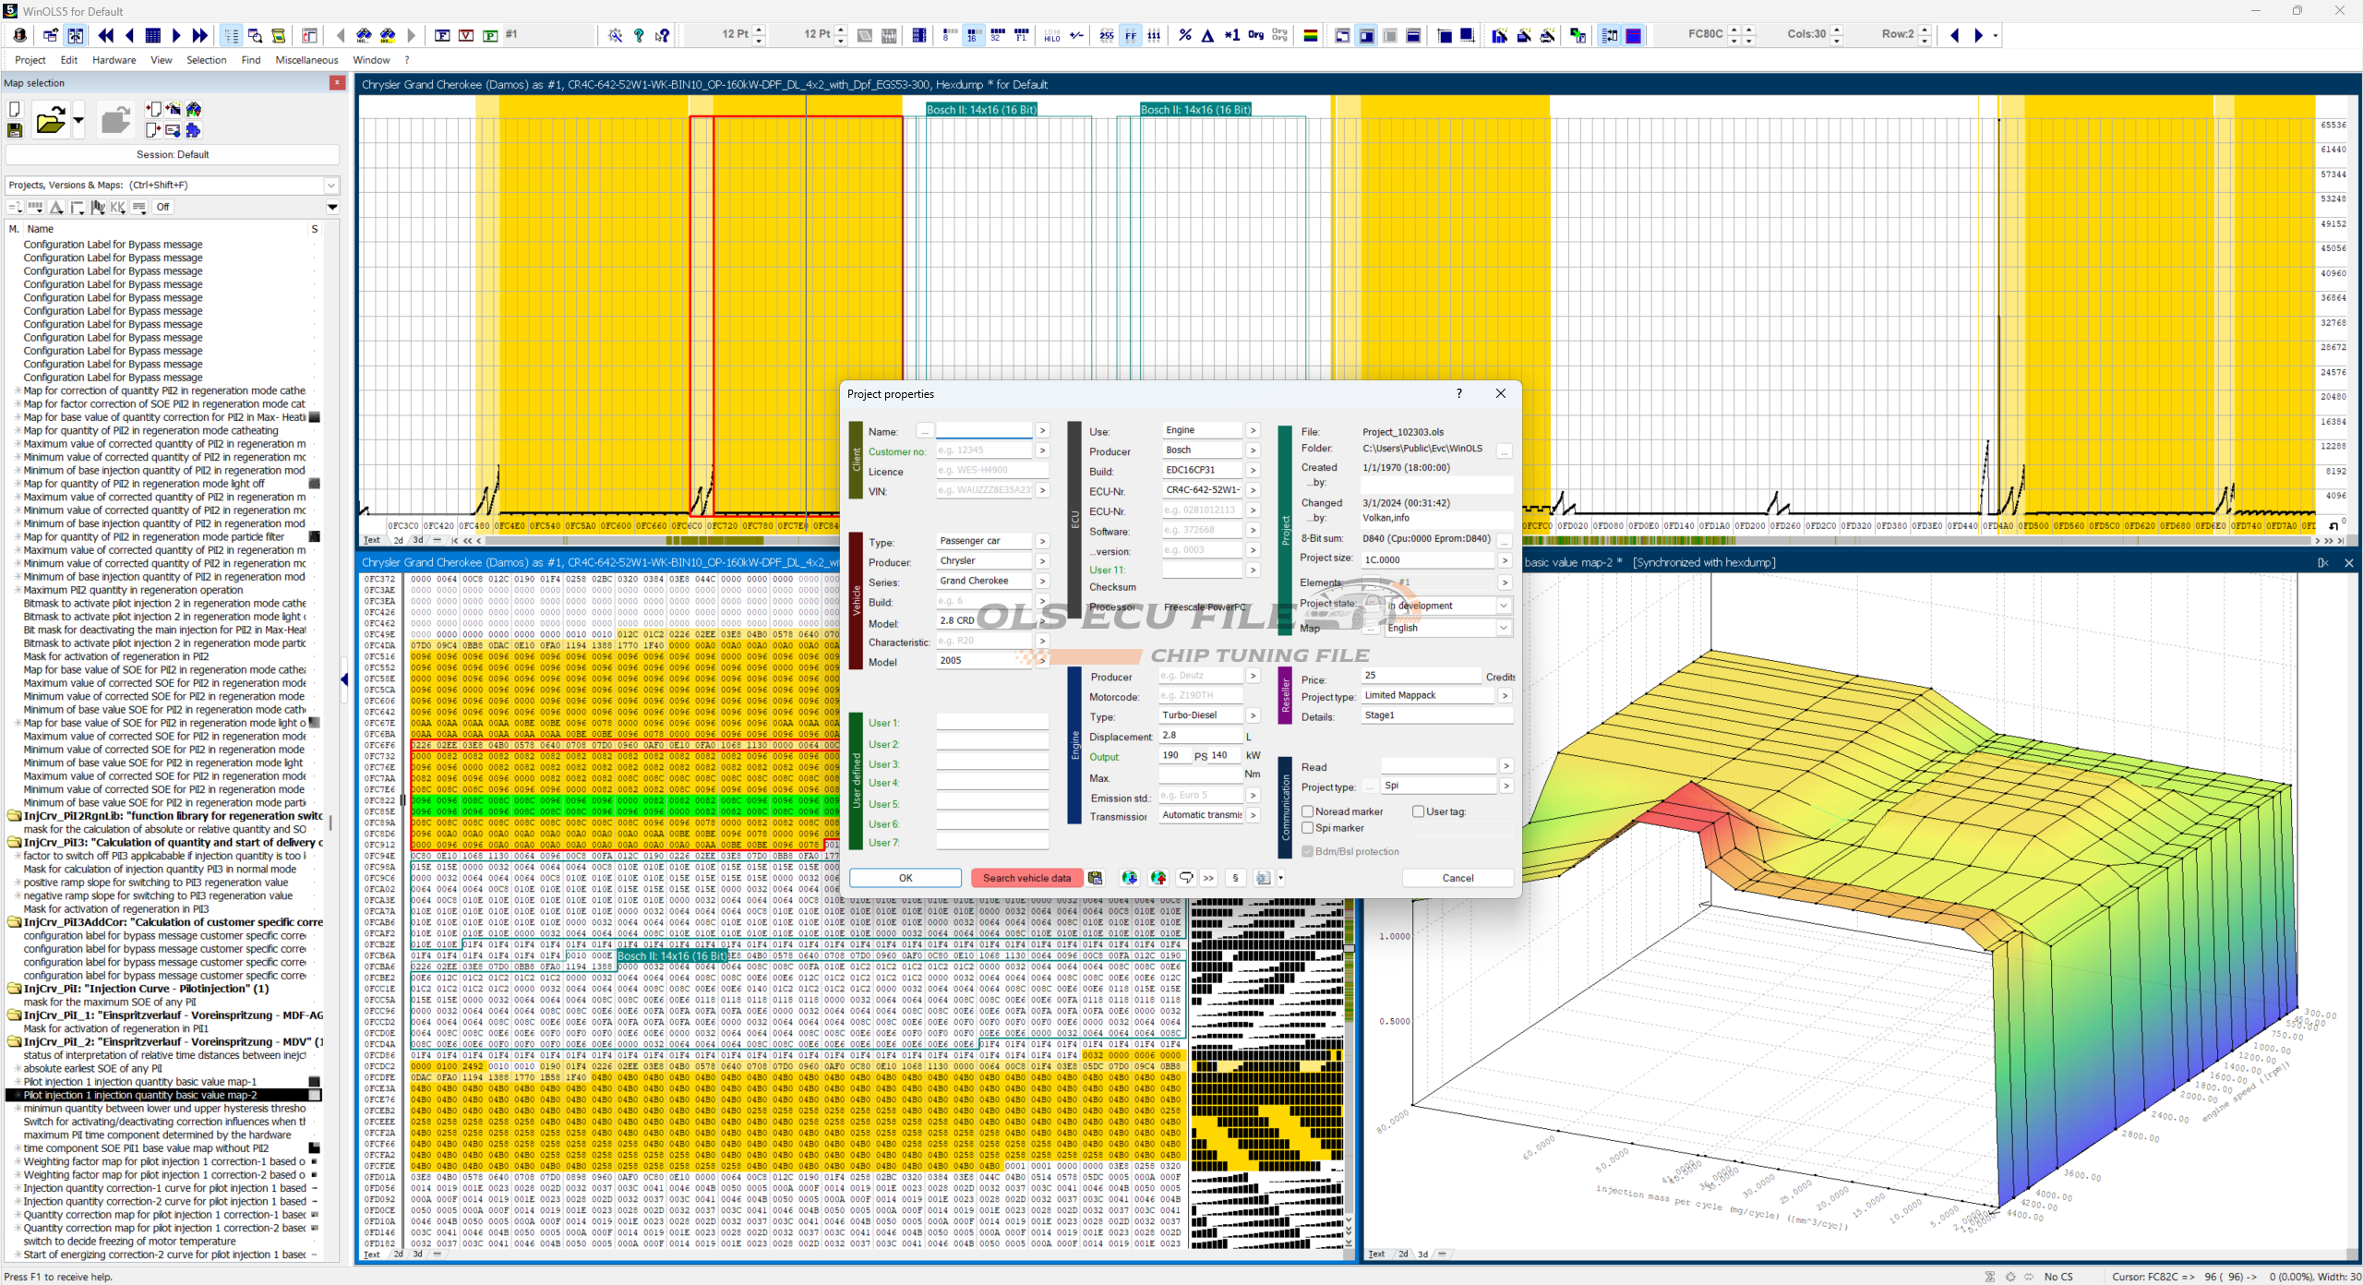Viewport: 2363px width, 1285px height.
Task: Open the Project menu
Action: pyautogui.click(x=30, y=60)
